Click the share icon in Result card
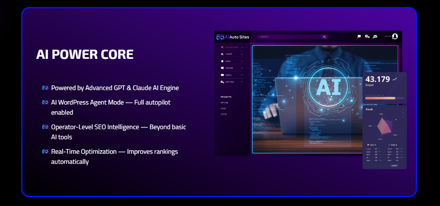The image size is (440, 206). 403,116
